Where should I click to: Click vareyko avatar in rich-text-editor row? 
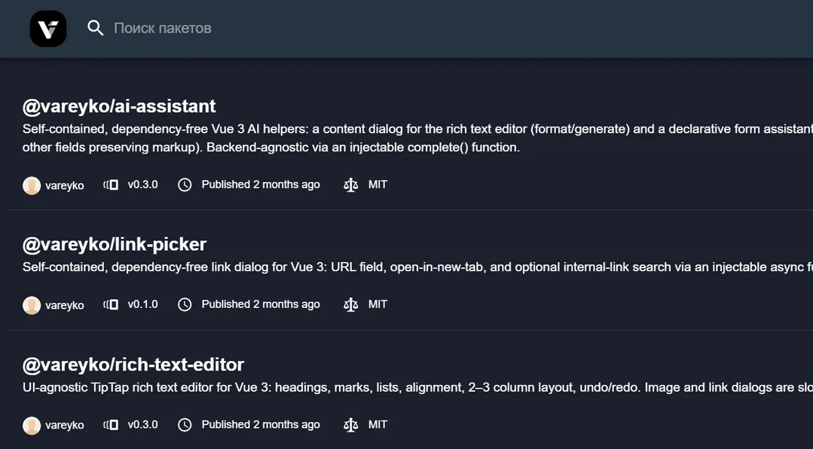coord(32,425)
